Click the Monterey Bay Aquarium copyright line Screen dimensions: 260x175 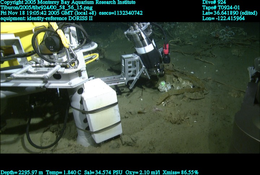point(68,2)
